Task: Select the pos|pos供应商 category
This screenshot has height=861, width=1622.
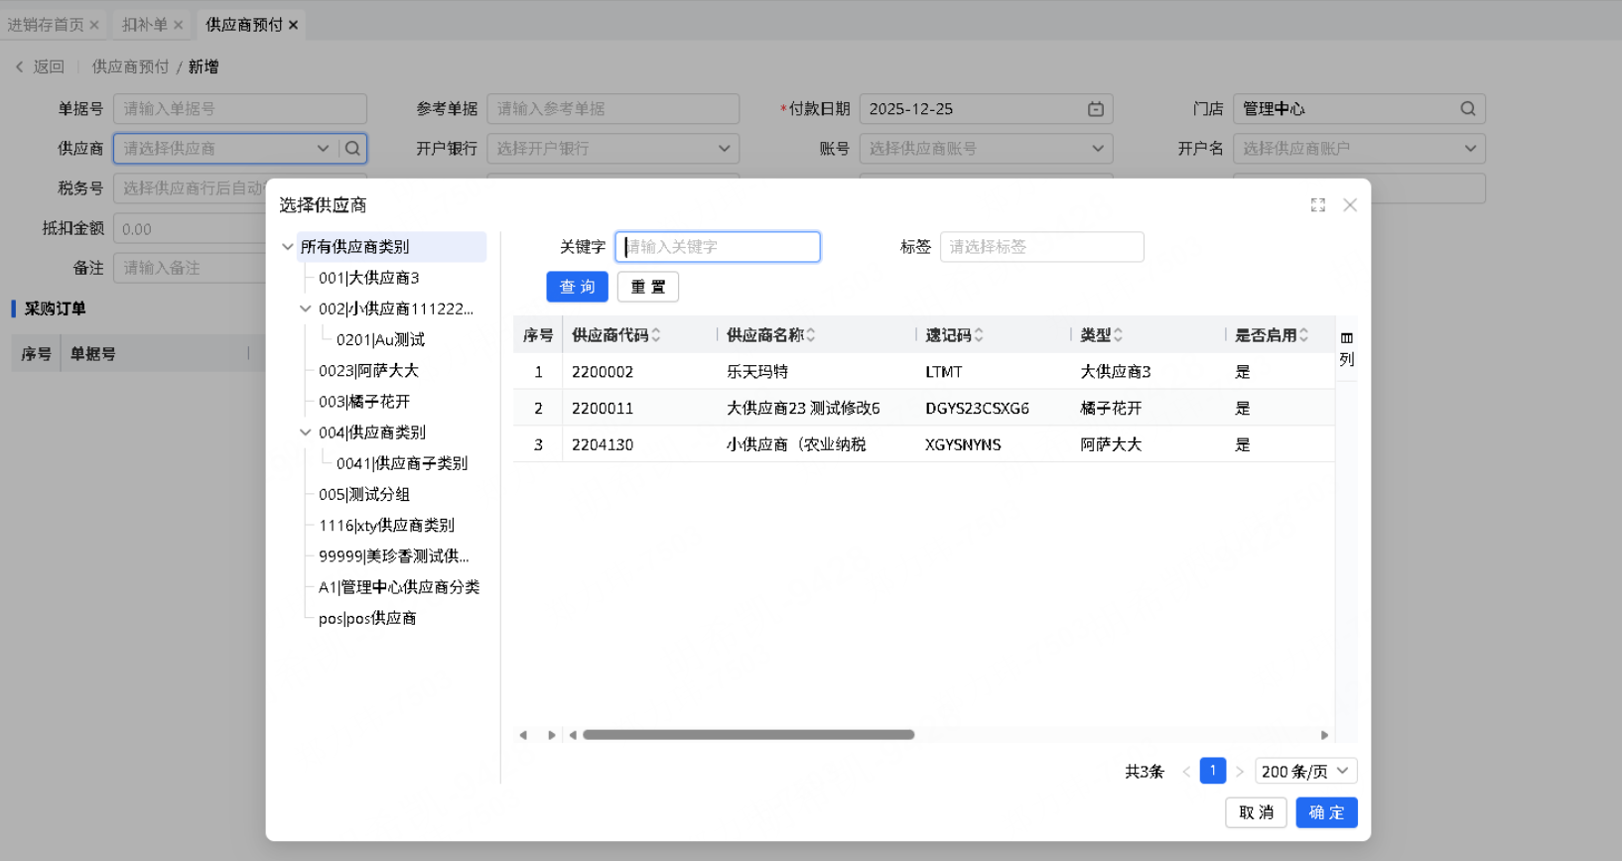Action: (x=367, y=618)
